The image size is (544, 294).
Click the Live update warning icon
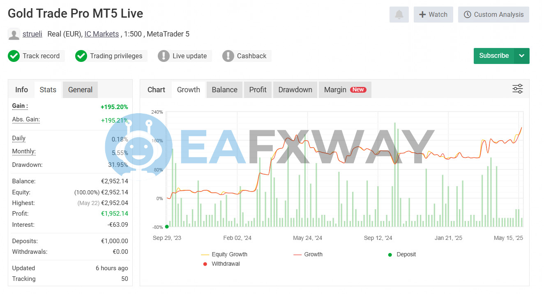pyautogui.click(x=164, y=56)
